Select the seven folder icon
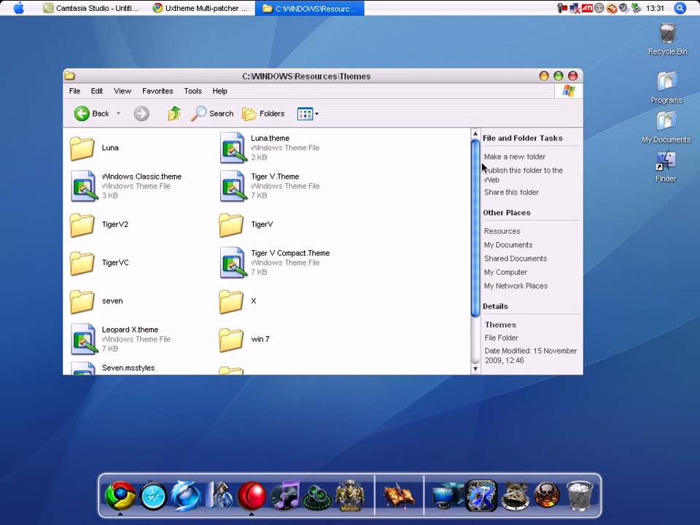This screenshot has height=525, width=700. click(82, 301)
